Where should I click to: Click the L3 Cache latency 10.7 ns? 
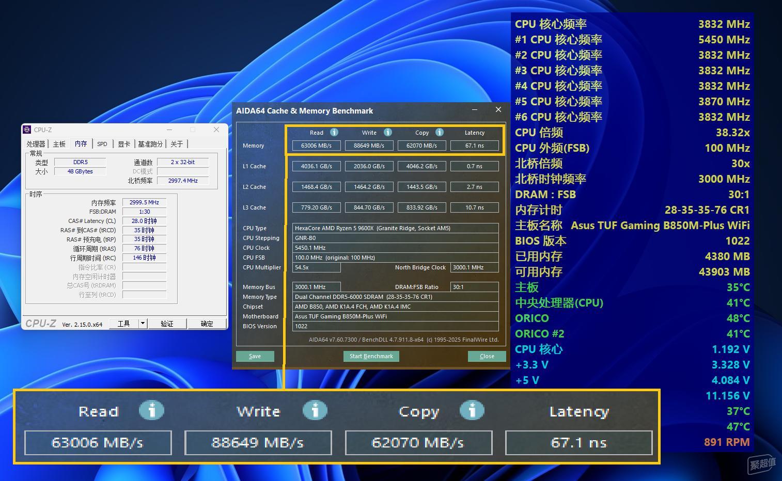click(x=475, y=207)
